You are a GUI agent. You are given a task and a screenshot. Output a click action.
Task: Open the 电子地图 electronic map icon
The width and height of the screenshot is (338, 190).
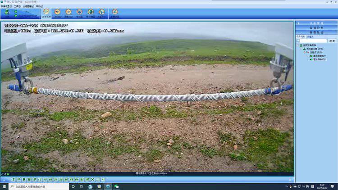click(91, 13)
